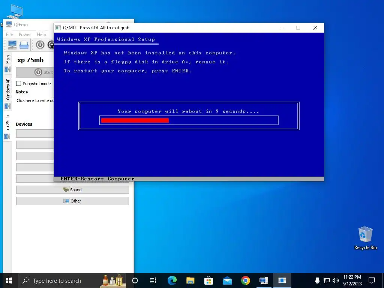Click the microphone tray icon

pos(317,280)
